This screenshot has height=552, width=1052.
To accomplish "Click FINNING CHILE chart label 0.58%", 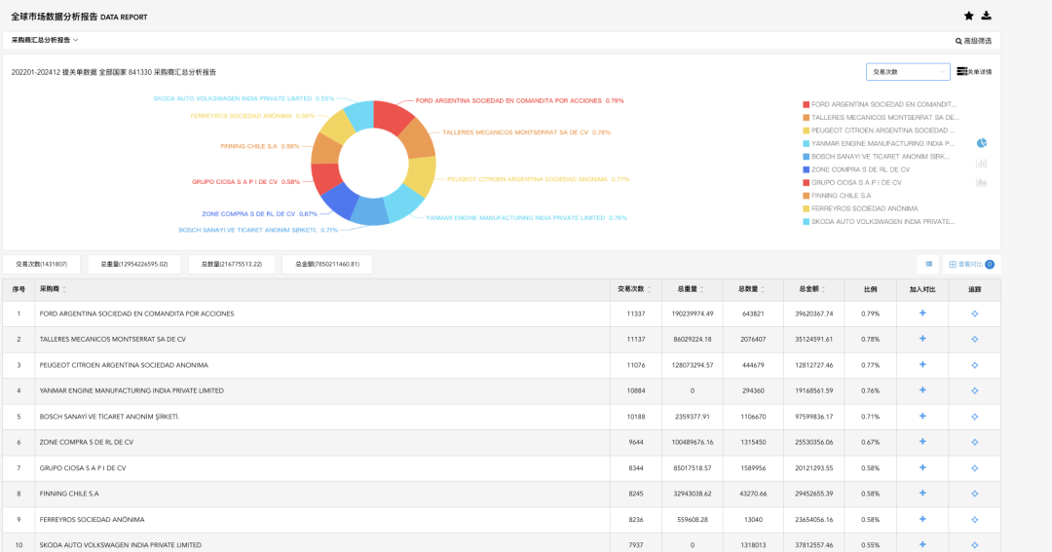I will coord(260,146).
